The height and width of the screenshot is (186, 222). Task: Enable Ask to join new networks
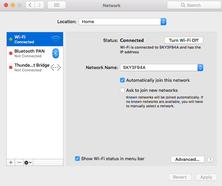pyautogui.click(x=122, y=90)
